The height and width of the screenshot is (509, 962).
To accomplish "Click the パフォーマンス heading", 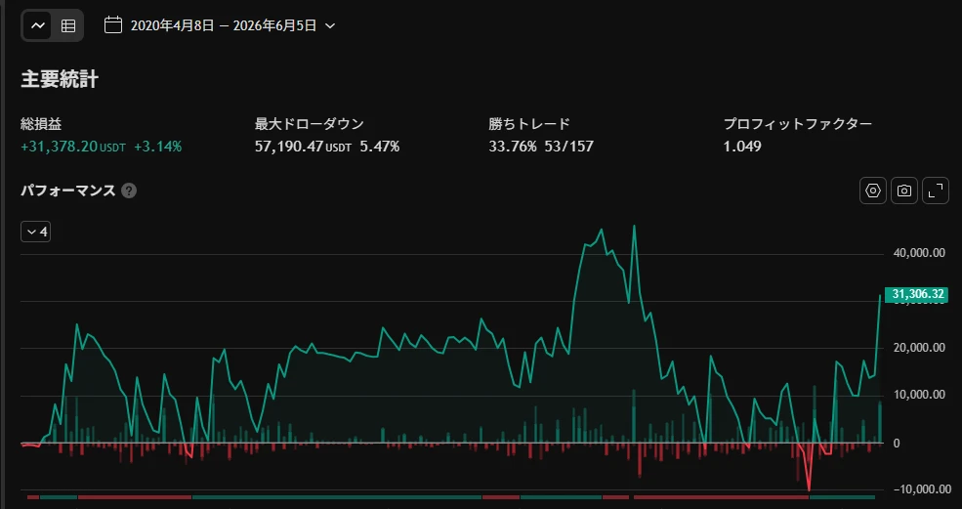I will [68, 191].
